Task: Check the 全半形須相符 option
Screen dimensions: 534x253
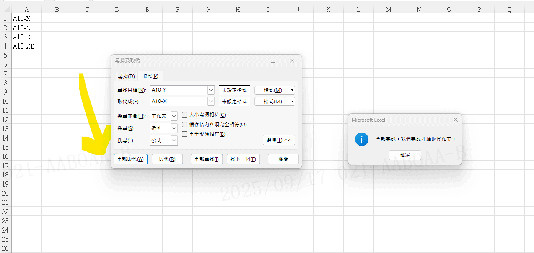Action: pos(185,134)
